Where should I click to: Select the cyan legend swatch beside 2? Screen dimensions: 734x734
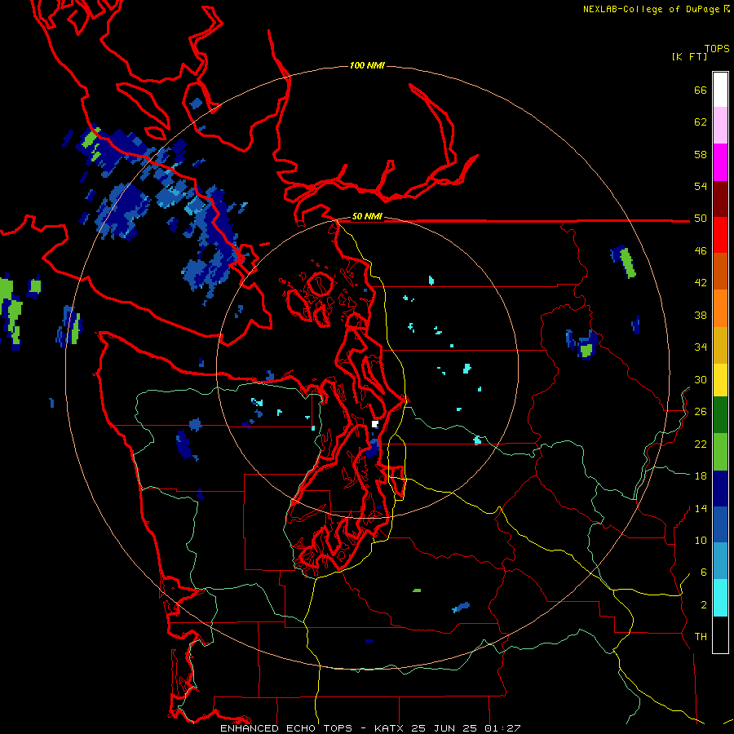[720, 598]
